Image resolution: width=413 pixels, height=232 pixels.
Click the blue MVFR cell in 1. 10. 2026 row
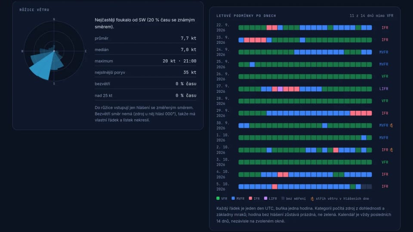tap(364, 137)
